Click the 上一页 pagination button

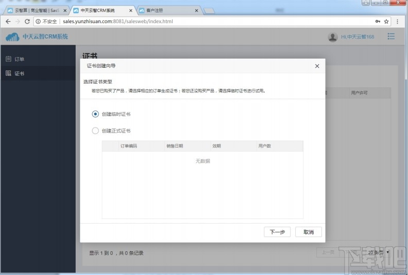pos(328,252)
